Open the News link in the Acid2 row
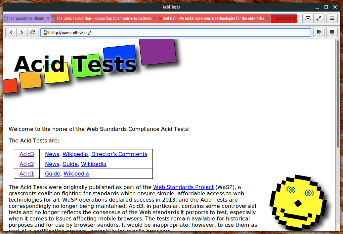This screenshot has width=343, height=234. point(52,164)
